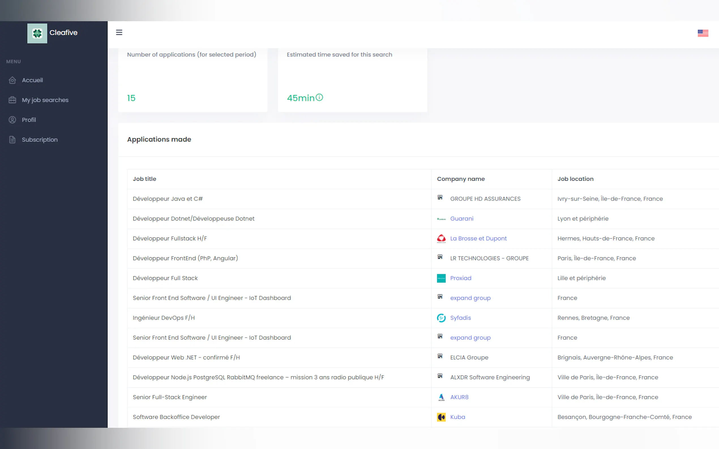Viewport: 719px width, 449px height.
Task: Click the Kuba company logo
Action: click(441, 417)
